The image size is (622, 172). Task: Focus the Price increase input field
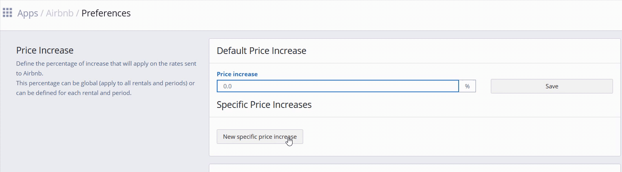[x=338, y=86]
